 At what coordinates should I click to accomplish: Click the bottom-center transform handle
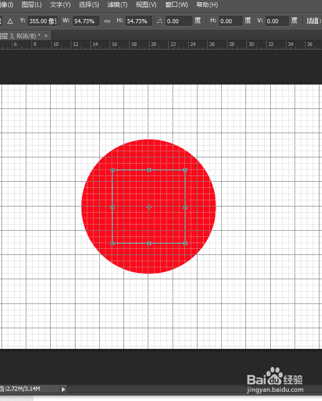coord(149,244)
